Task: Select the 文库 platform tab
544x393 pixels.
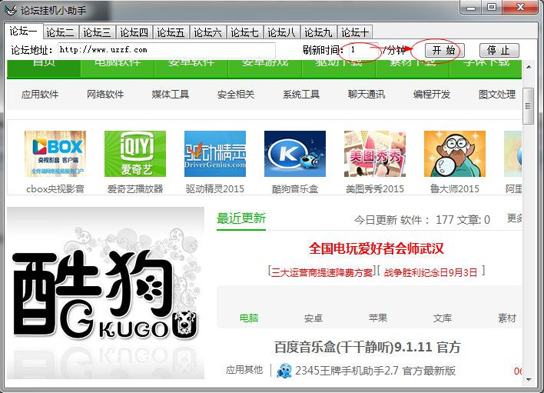Action: (x=443, y=318)
